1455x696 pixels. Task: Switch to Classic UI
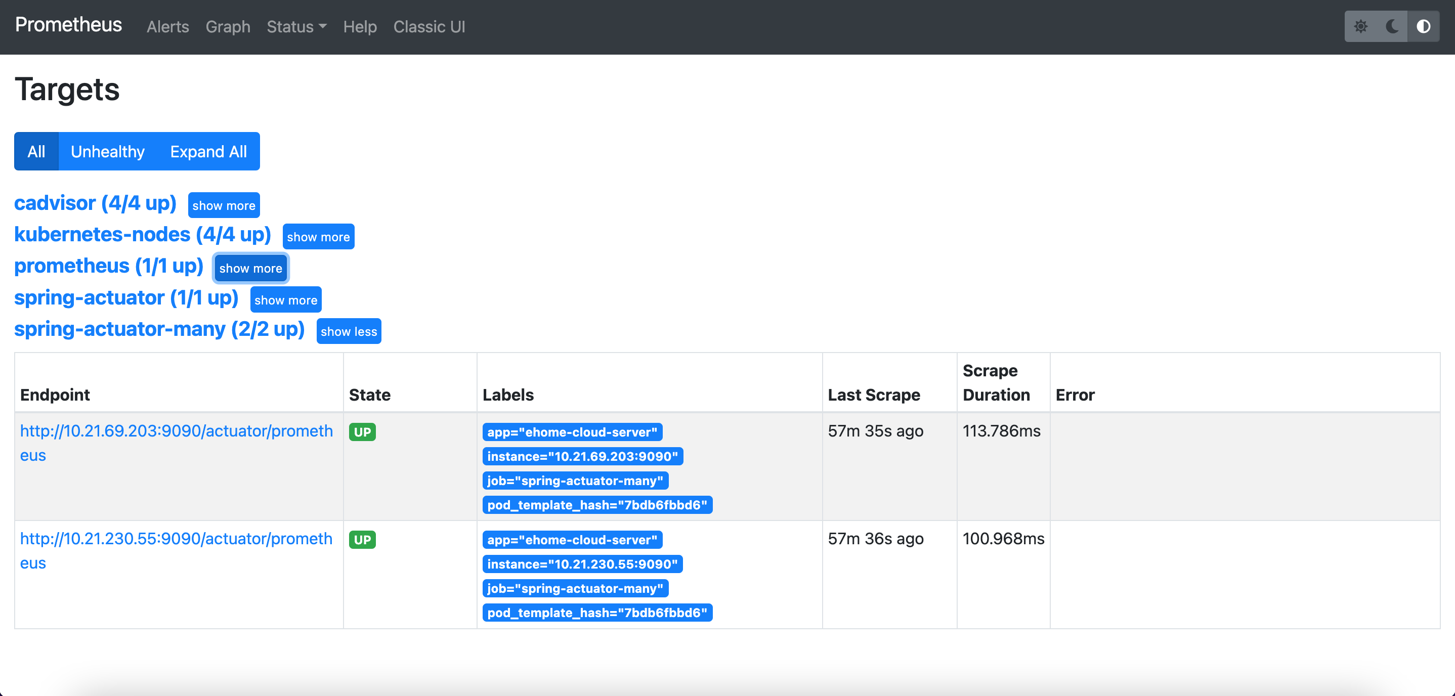point(429,26)
